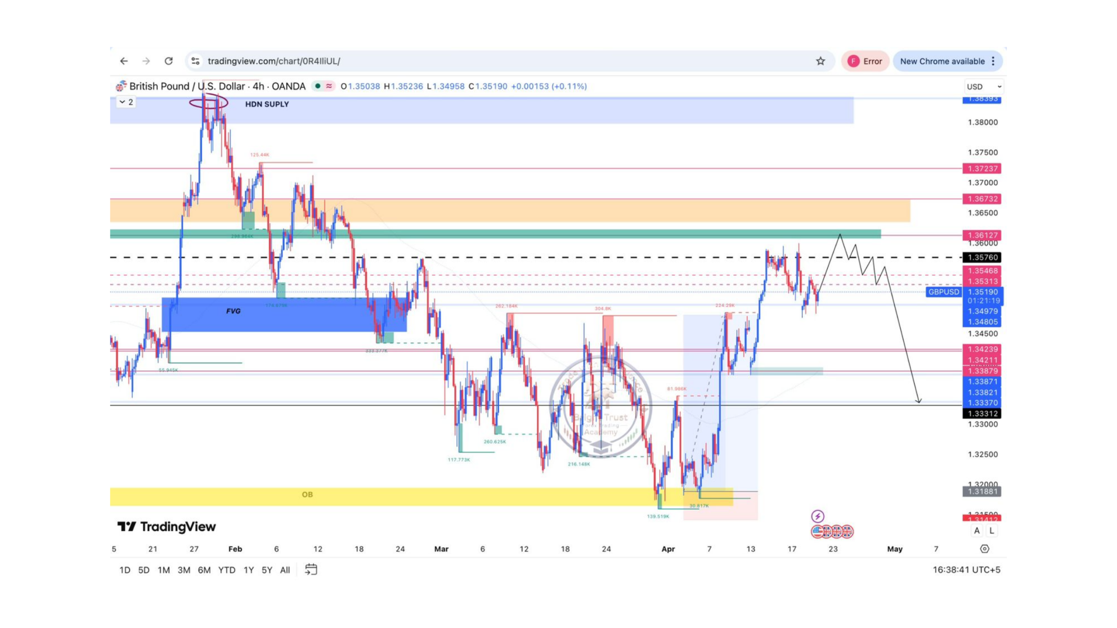This screenshot has height=628, width=1117.
Task: Open the Go to date calendar icon
Action: tap(311, 570)
